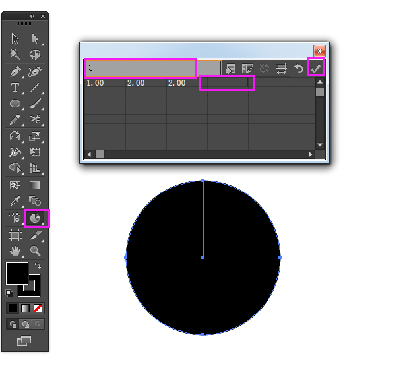Select the Pen tool

tap(15, 72)
